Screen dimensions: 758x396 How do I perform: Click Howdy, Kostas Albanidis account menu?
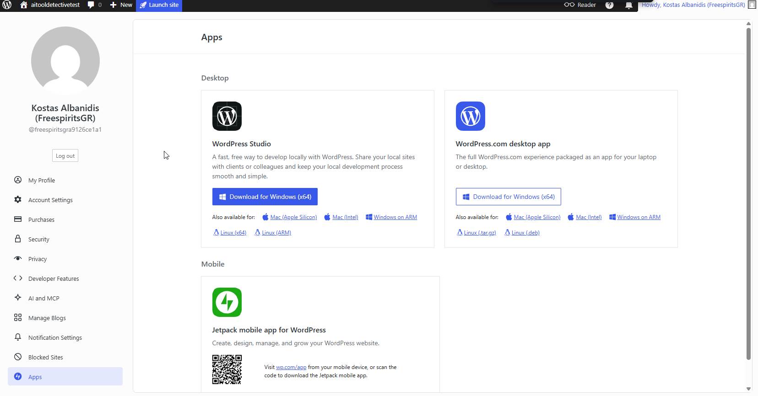(693, 5)
